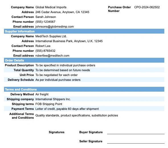This screenshot has height=148, width=168.
Task: Select delivery method value 'Air freight'
Action: pos(42,94)
